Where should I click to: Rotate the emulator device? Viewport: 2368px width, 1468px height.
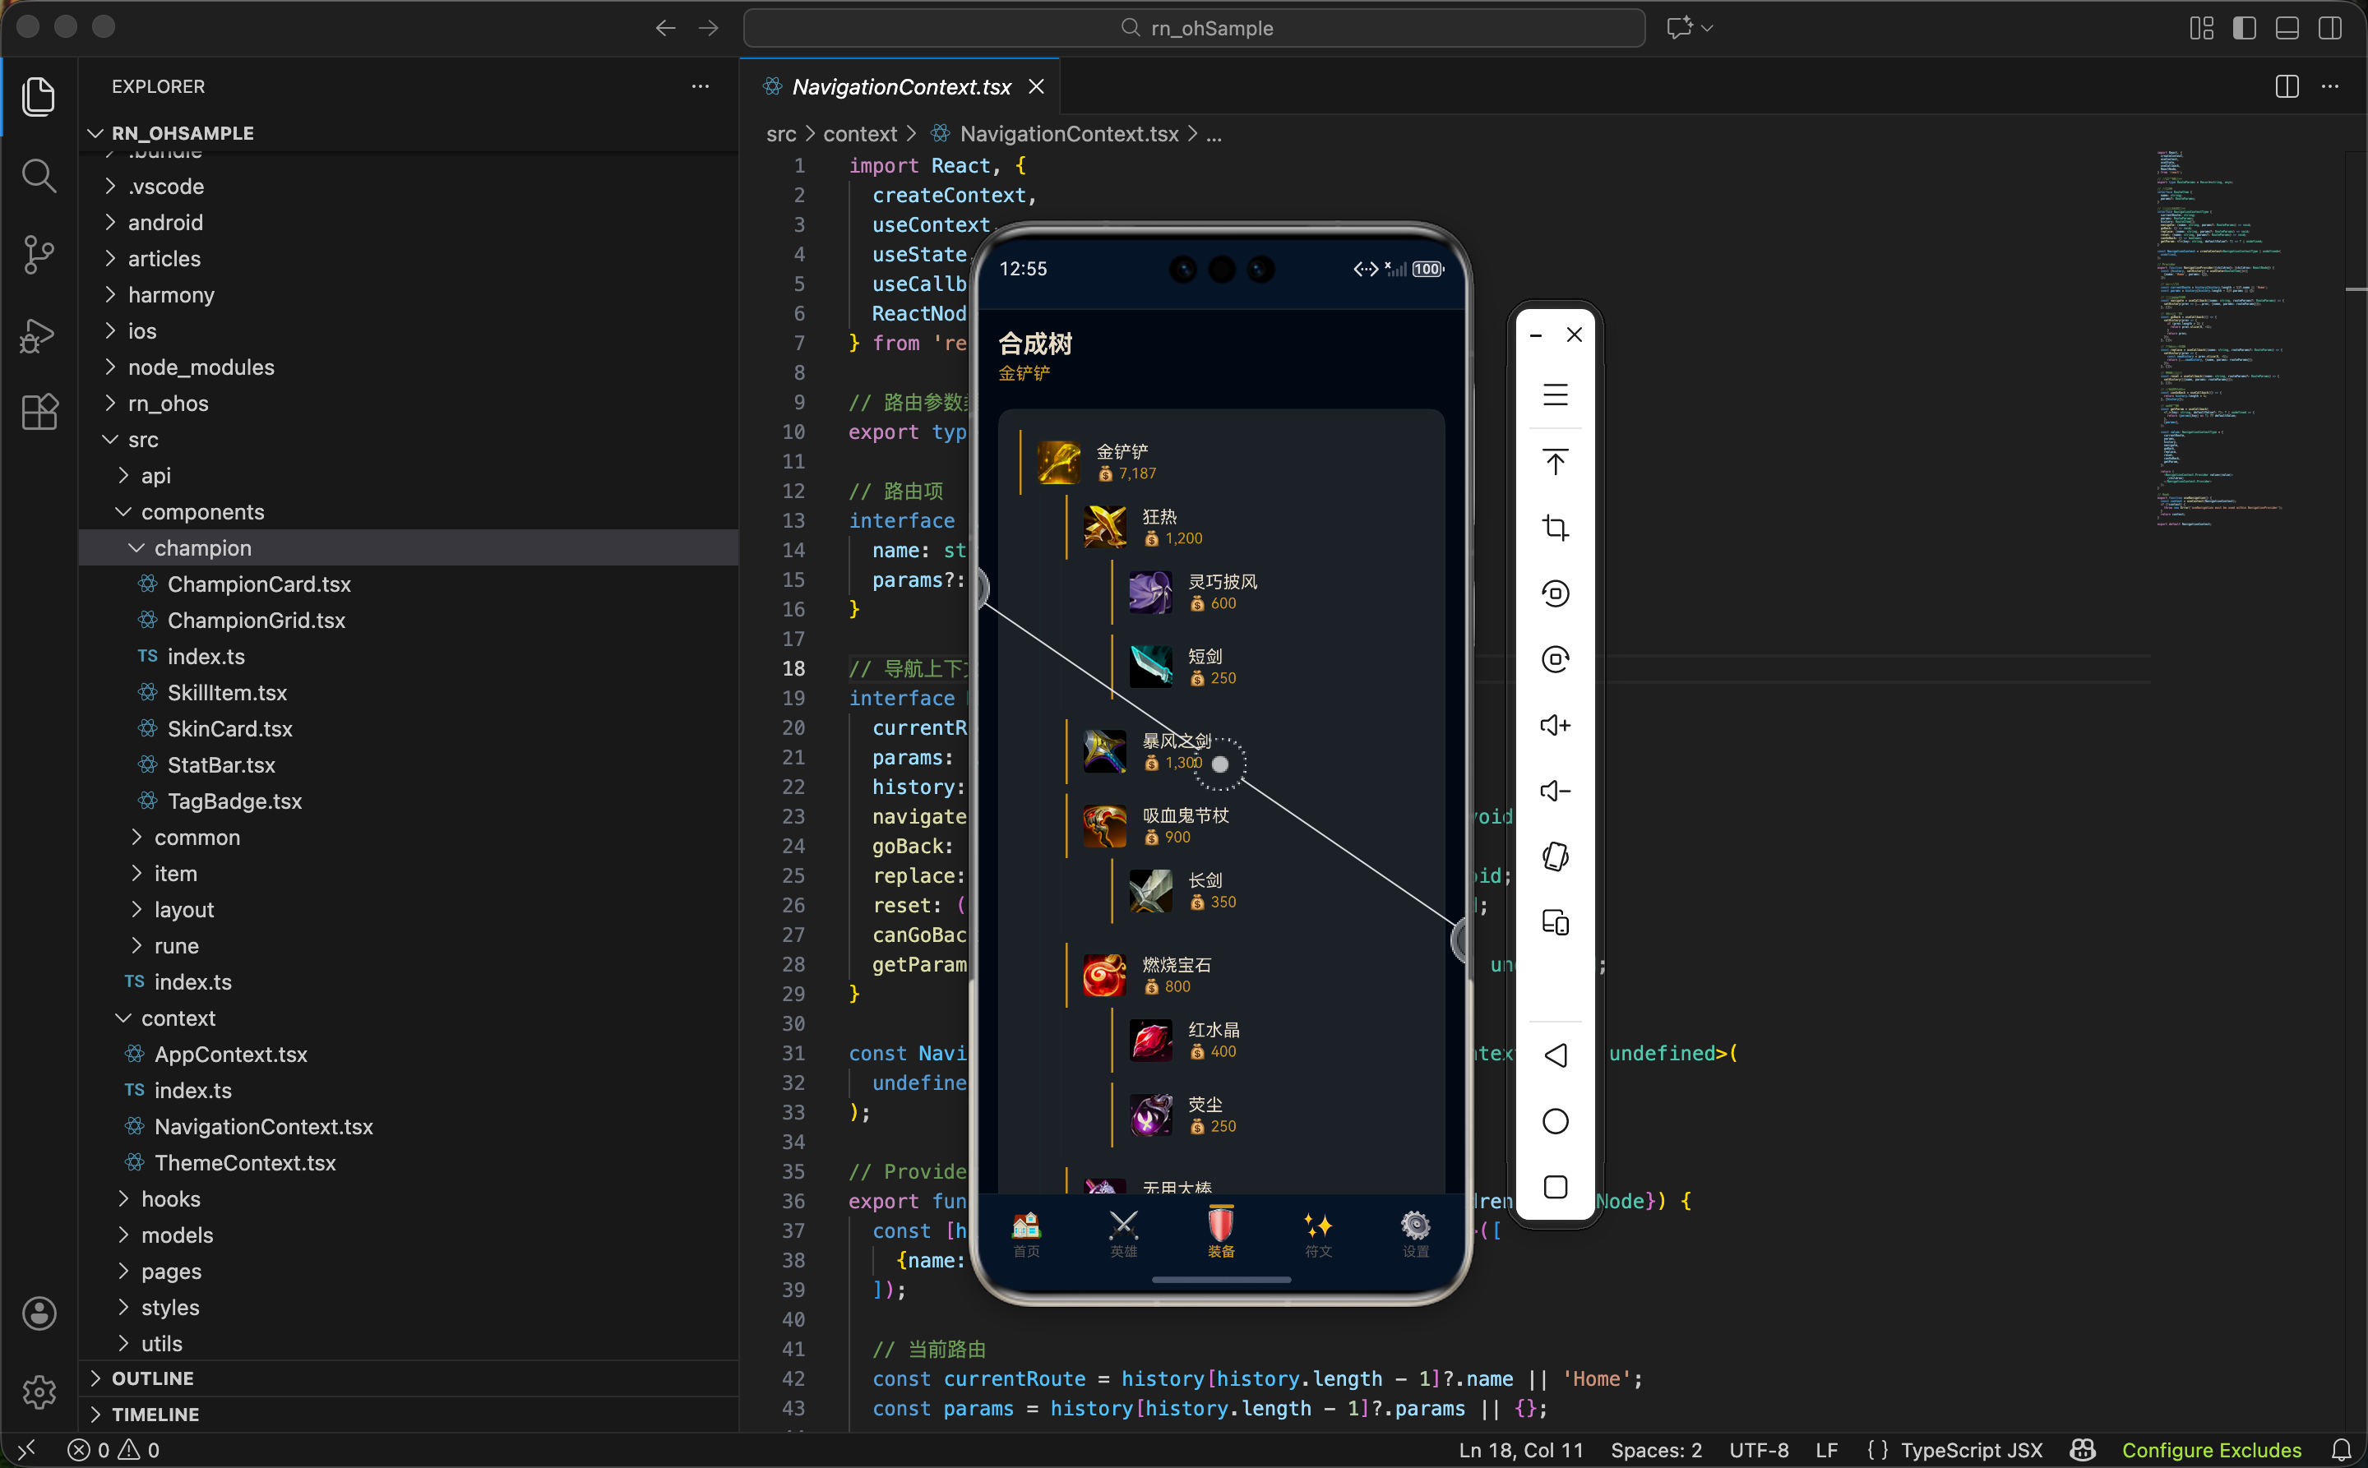pos(1555,856)
